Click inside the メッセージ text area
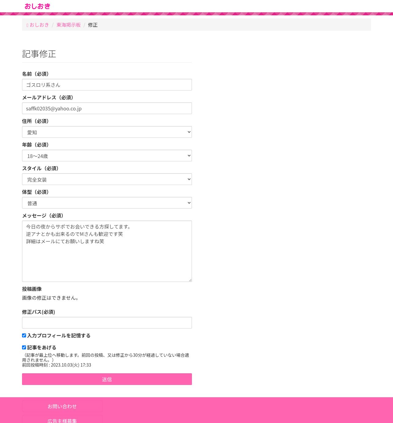The width and height of the screenshot is (393, 423). pyautogui.click(x=107, y=251)
